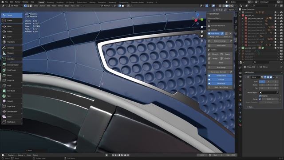This screenshot has height=160, width=284.
Task: Enable face select mode in header
Action: [x=31, y=6]
